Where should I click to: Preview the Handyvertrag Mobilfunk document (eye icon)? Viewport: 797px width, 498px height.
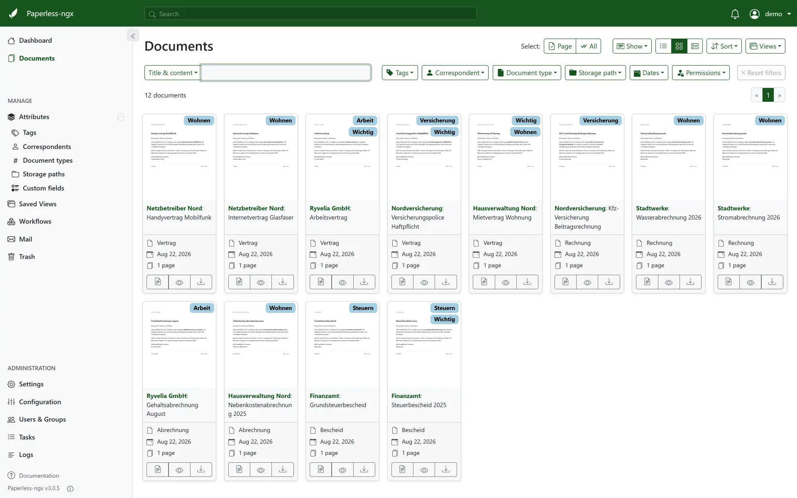(179, 282)
